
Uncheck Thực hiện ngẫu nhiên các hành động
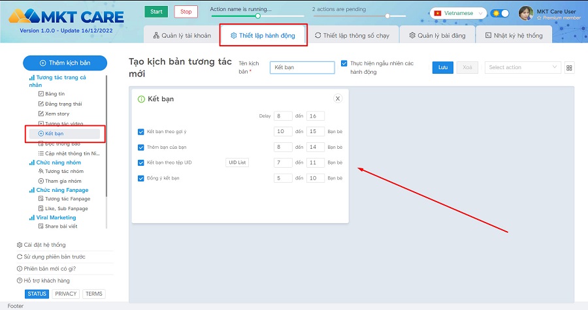(x=344, y=64)
